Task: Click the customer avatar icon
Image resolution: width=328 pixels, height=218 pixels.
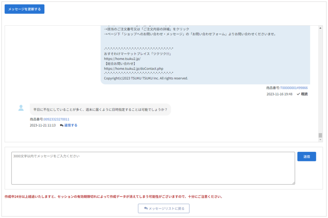Action: point(21,108)
